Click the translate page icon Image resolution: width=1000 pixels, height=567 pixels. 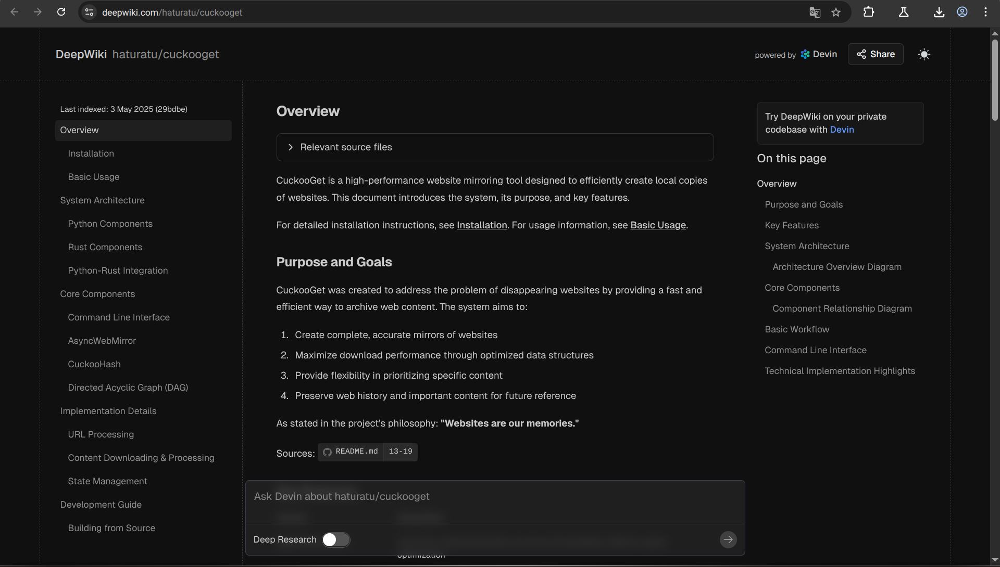pos(815,12)
